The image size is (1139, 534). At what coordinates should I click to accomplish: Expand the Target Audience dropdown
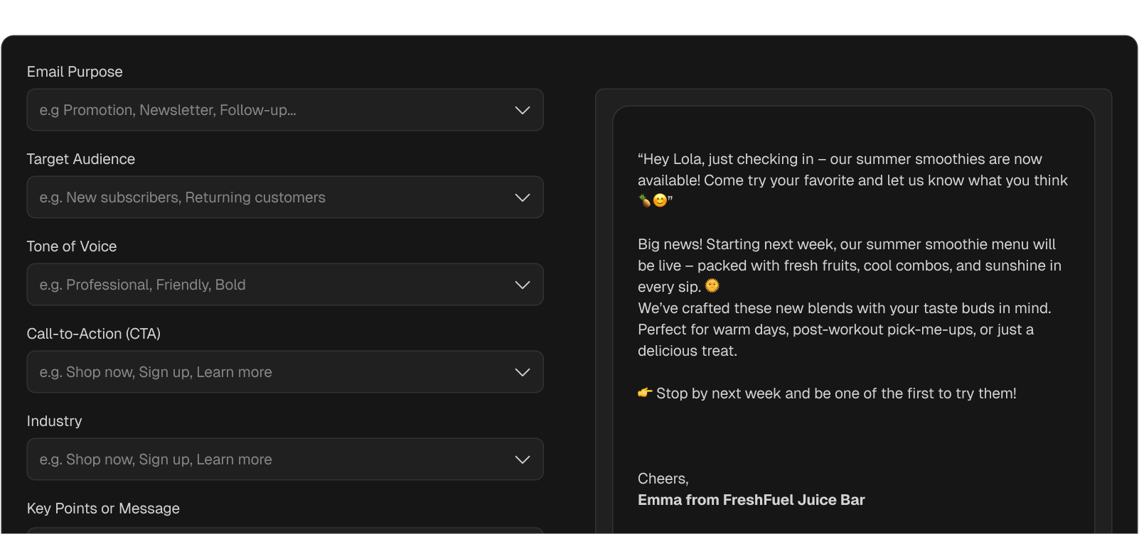[285, 197]
